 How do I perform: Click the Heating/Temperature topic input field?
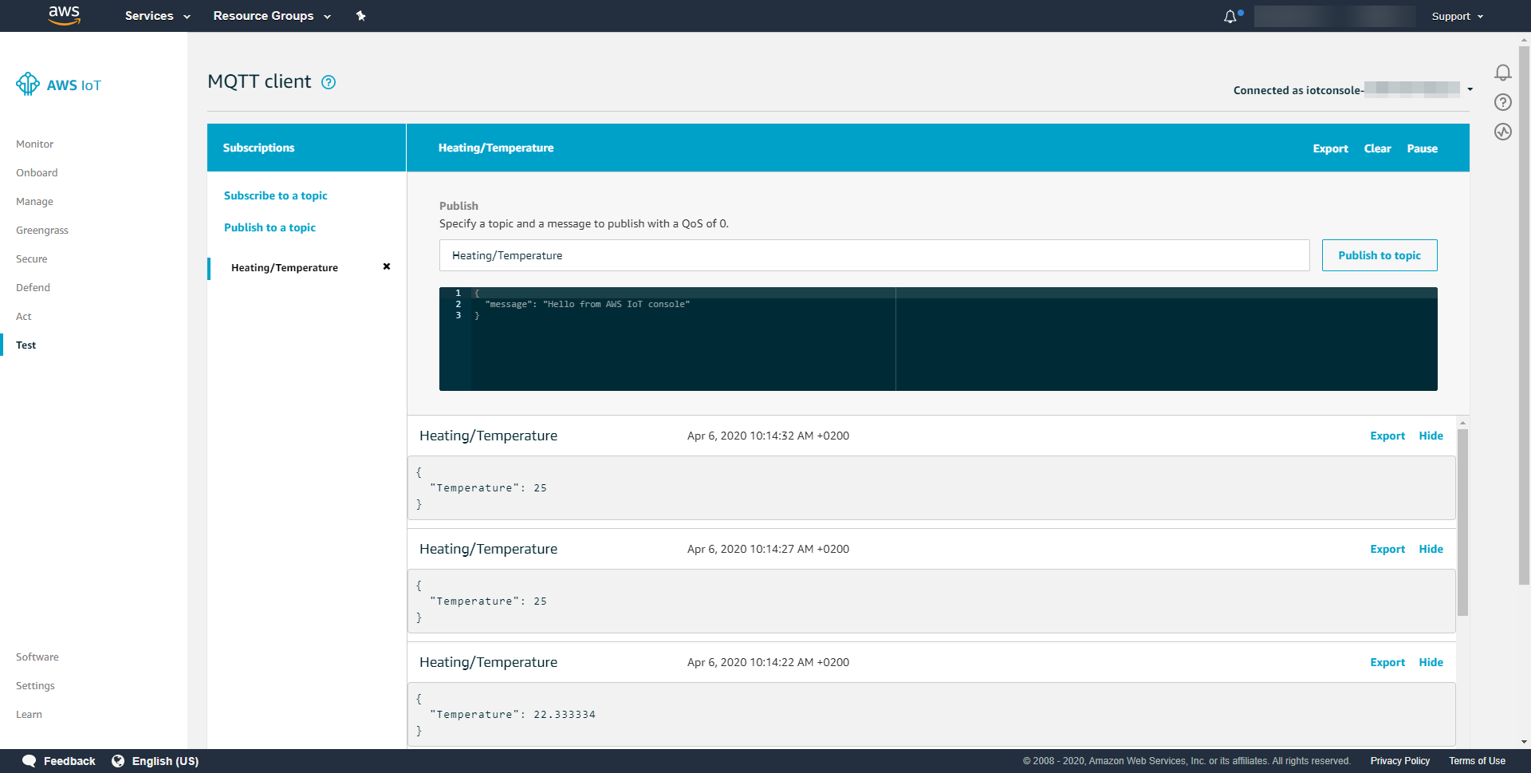[x=873, y=255]
